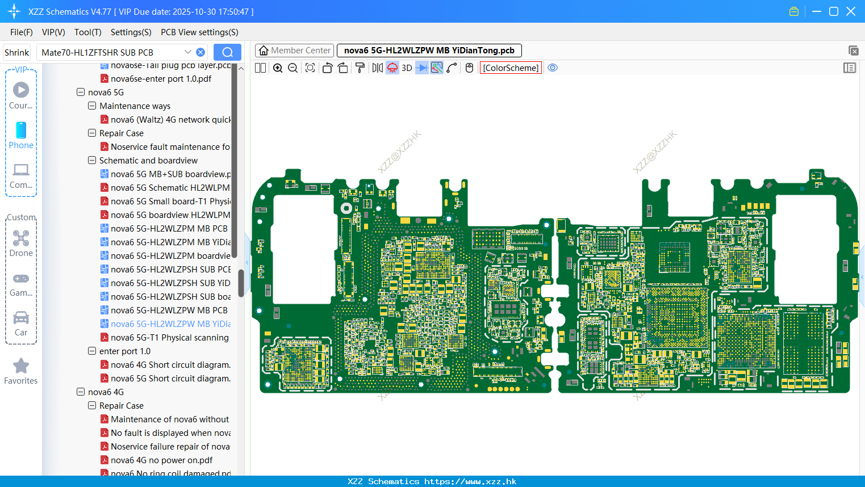
Task: Open the VIP(V) menu
Action: click(x=53, y=32)
